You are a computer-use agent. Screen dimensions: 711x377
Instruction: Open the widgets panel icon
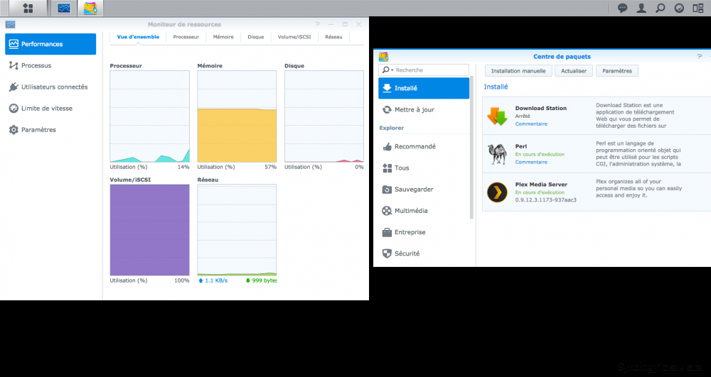tap(698, 8)
